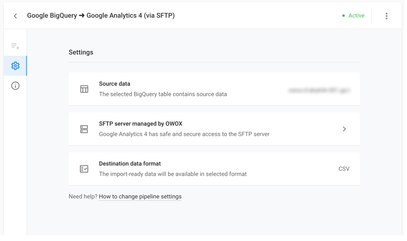This screenshot has height=241, width=407.
Task: Click the CSV format value
Action: pos(344,169)
